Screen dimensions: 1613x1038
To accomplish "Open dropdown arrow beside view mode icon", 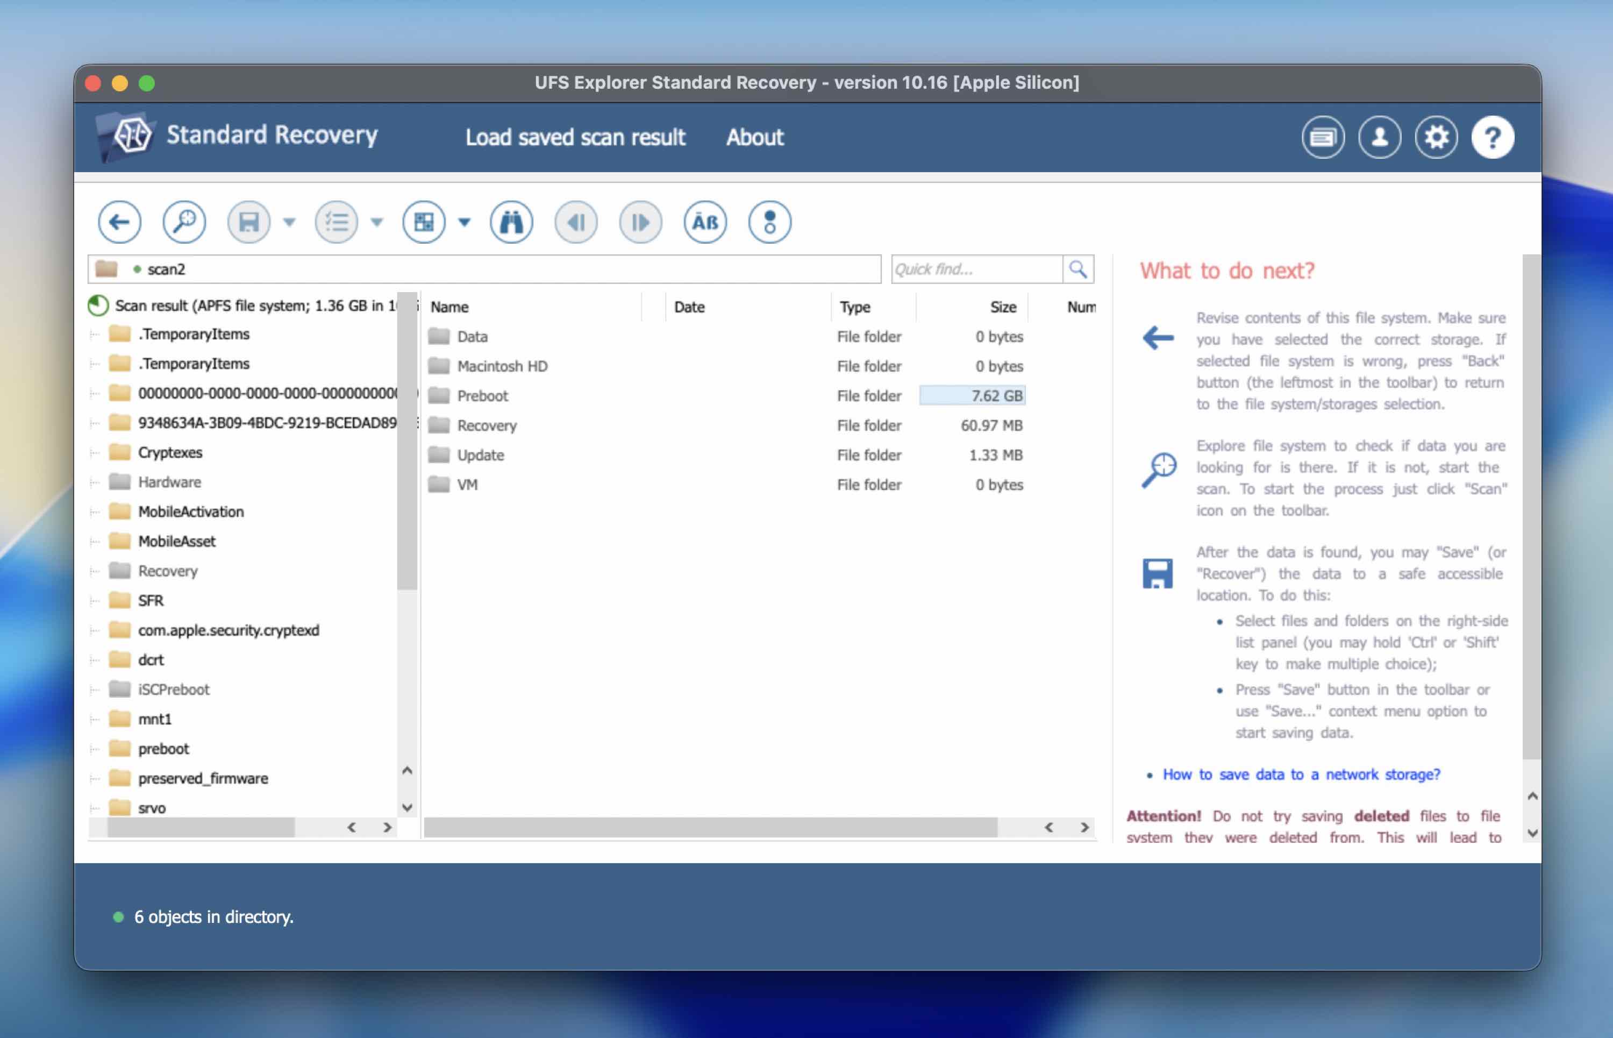I will [x=464, y=222].
